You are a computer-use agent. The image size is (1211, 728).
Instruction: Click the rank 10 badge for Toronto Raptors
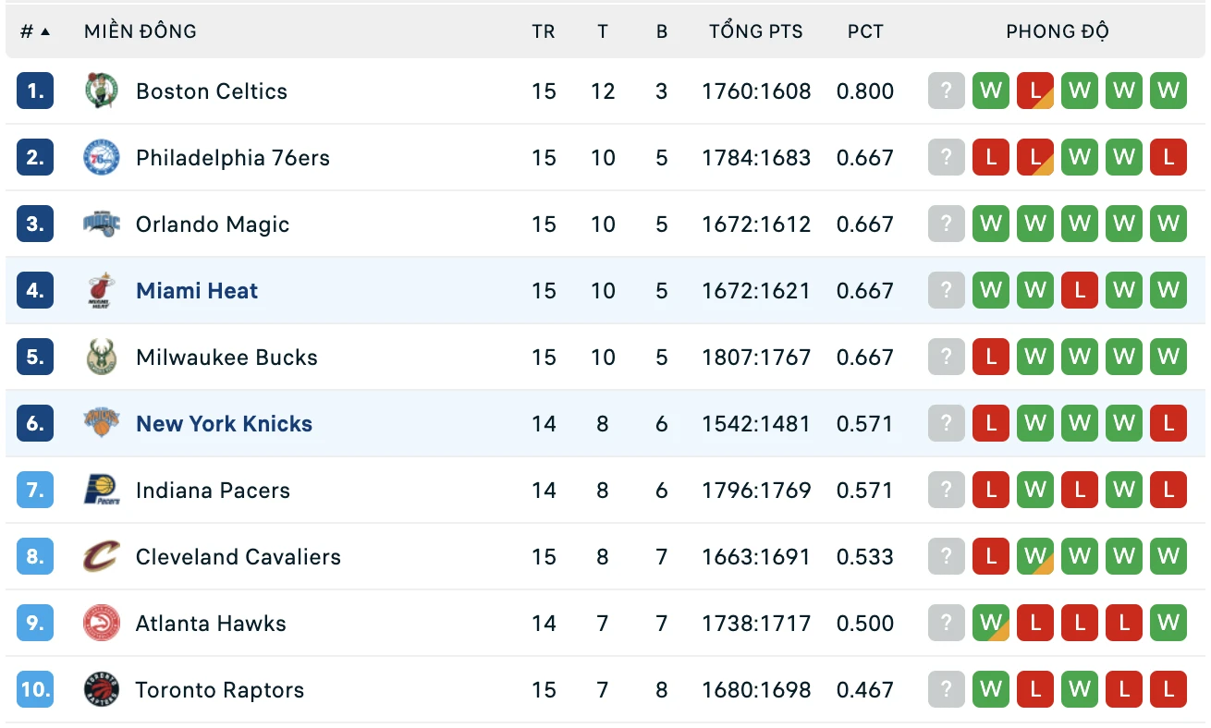point(35,689)
